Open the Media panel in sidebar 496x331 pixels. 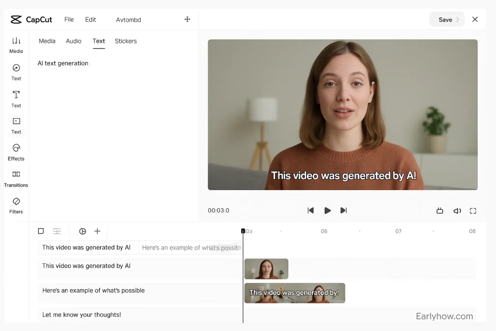(16, 45)
